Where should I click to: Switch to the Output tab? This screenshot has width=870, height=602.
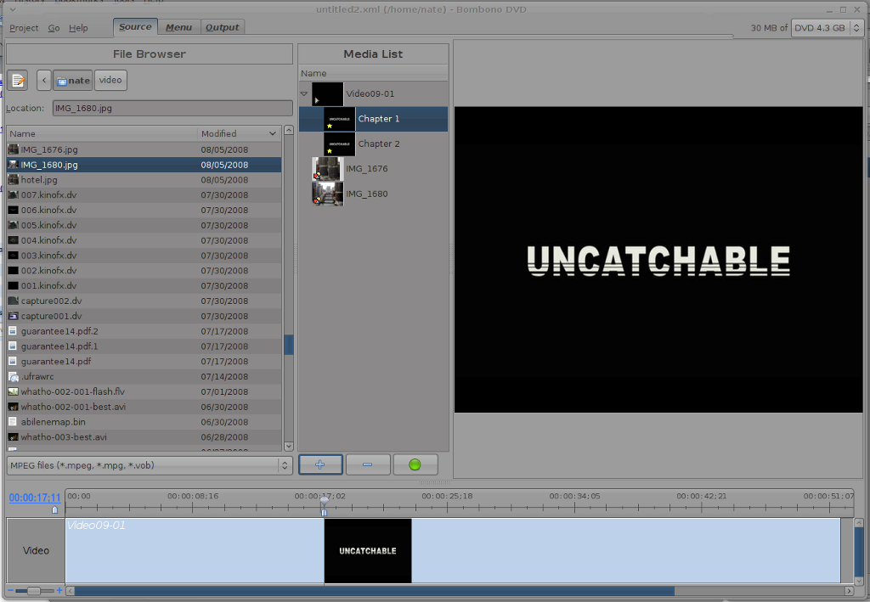[222, 27]
